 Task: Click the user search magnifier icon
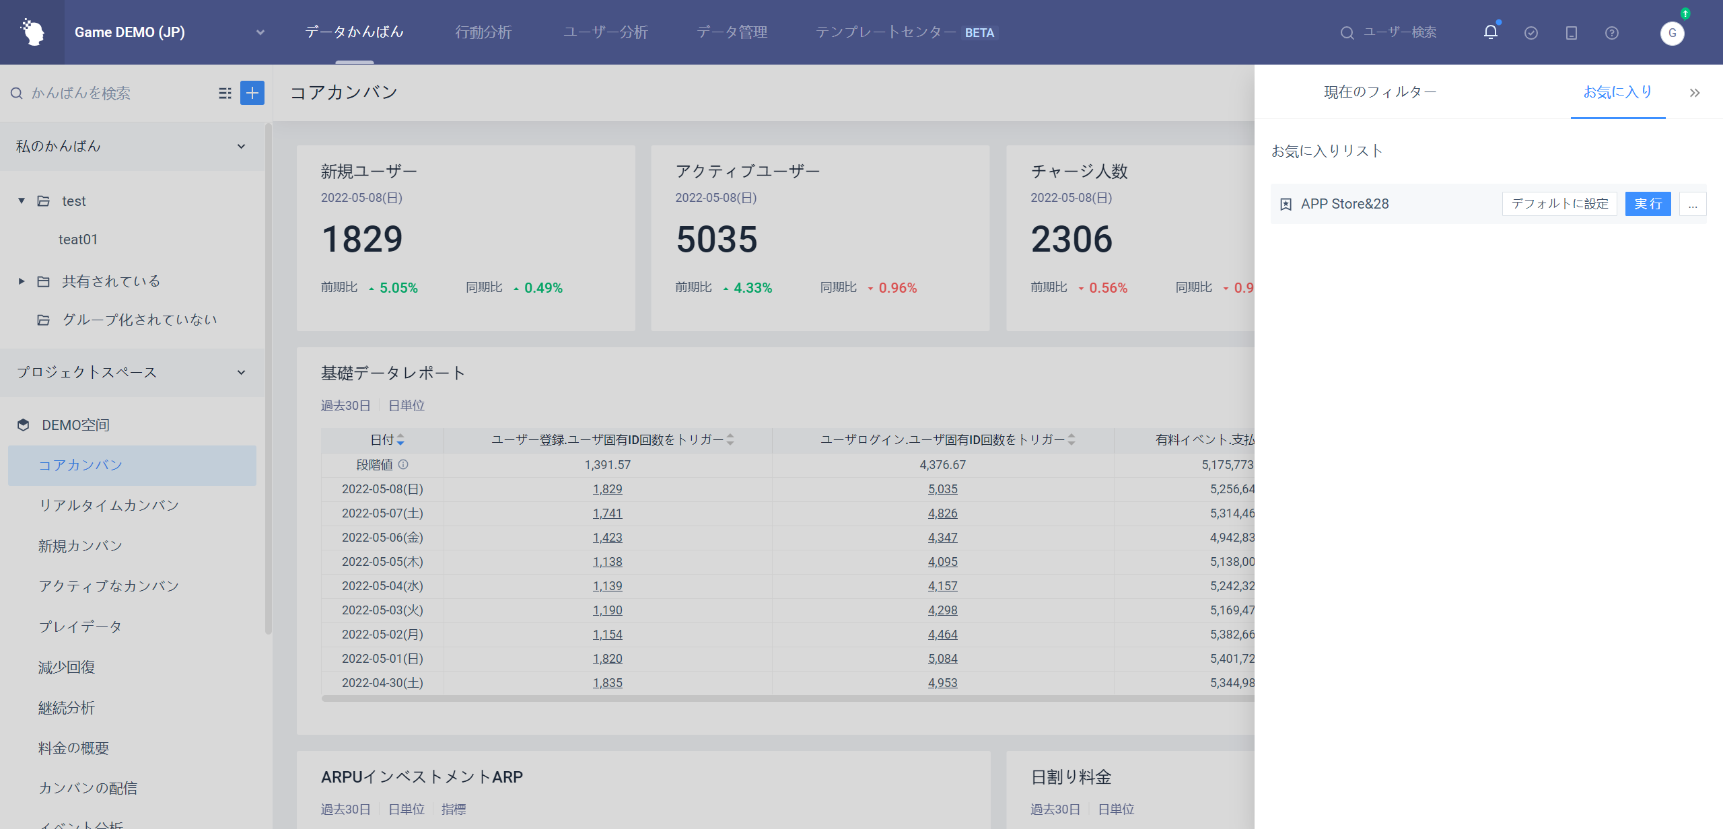point(1347,33)
